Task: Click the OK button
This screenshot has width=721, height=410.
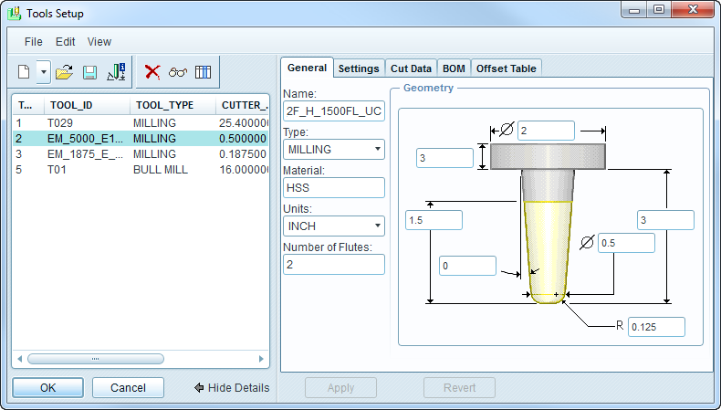Action: (x=47, y=388)
